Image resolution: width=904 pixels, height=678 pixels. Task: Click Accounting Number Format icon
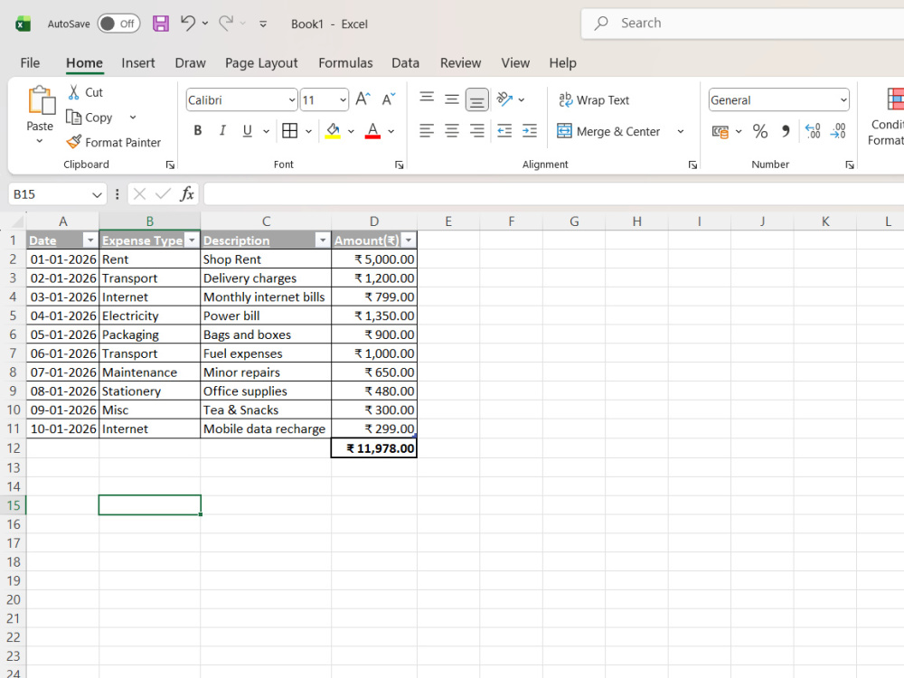[x=720, y=131]
